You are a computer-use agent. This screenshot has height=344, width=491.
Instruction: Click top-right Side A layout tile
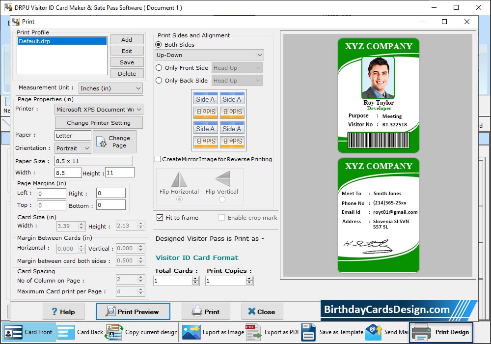coord(232,99)
